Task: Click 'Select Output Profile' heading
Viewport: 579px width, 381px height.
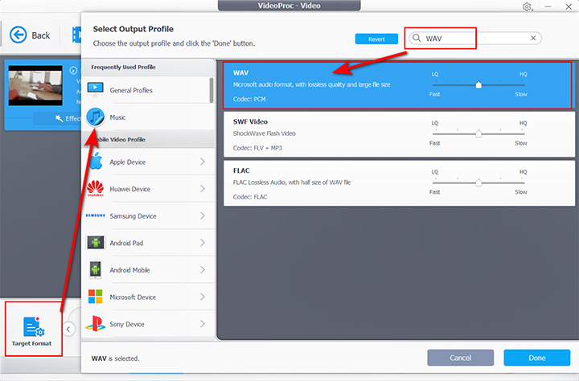Action: tap(133, 29)
